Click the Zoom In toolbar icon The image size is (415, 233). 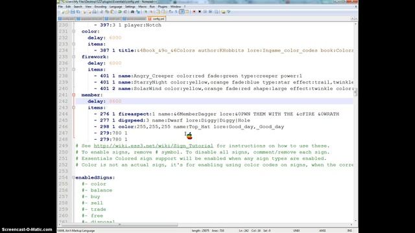pyautogui.click(x=146, y=12)
